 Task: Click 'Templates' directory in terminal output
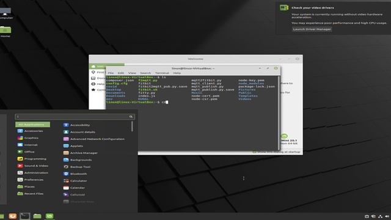(248, 96)
